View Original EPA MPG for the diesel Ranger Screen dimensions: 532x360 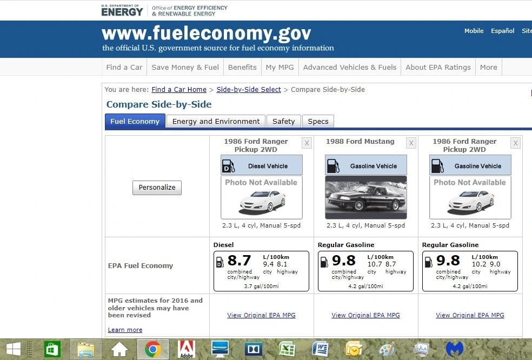pos(261,315)
